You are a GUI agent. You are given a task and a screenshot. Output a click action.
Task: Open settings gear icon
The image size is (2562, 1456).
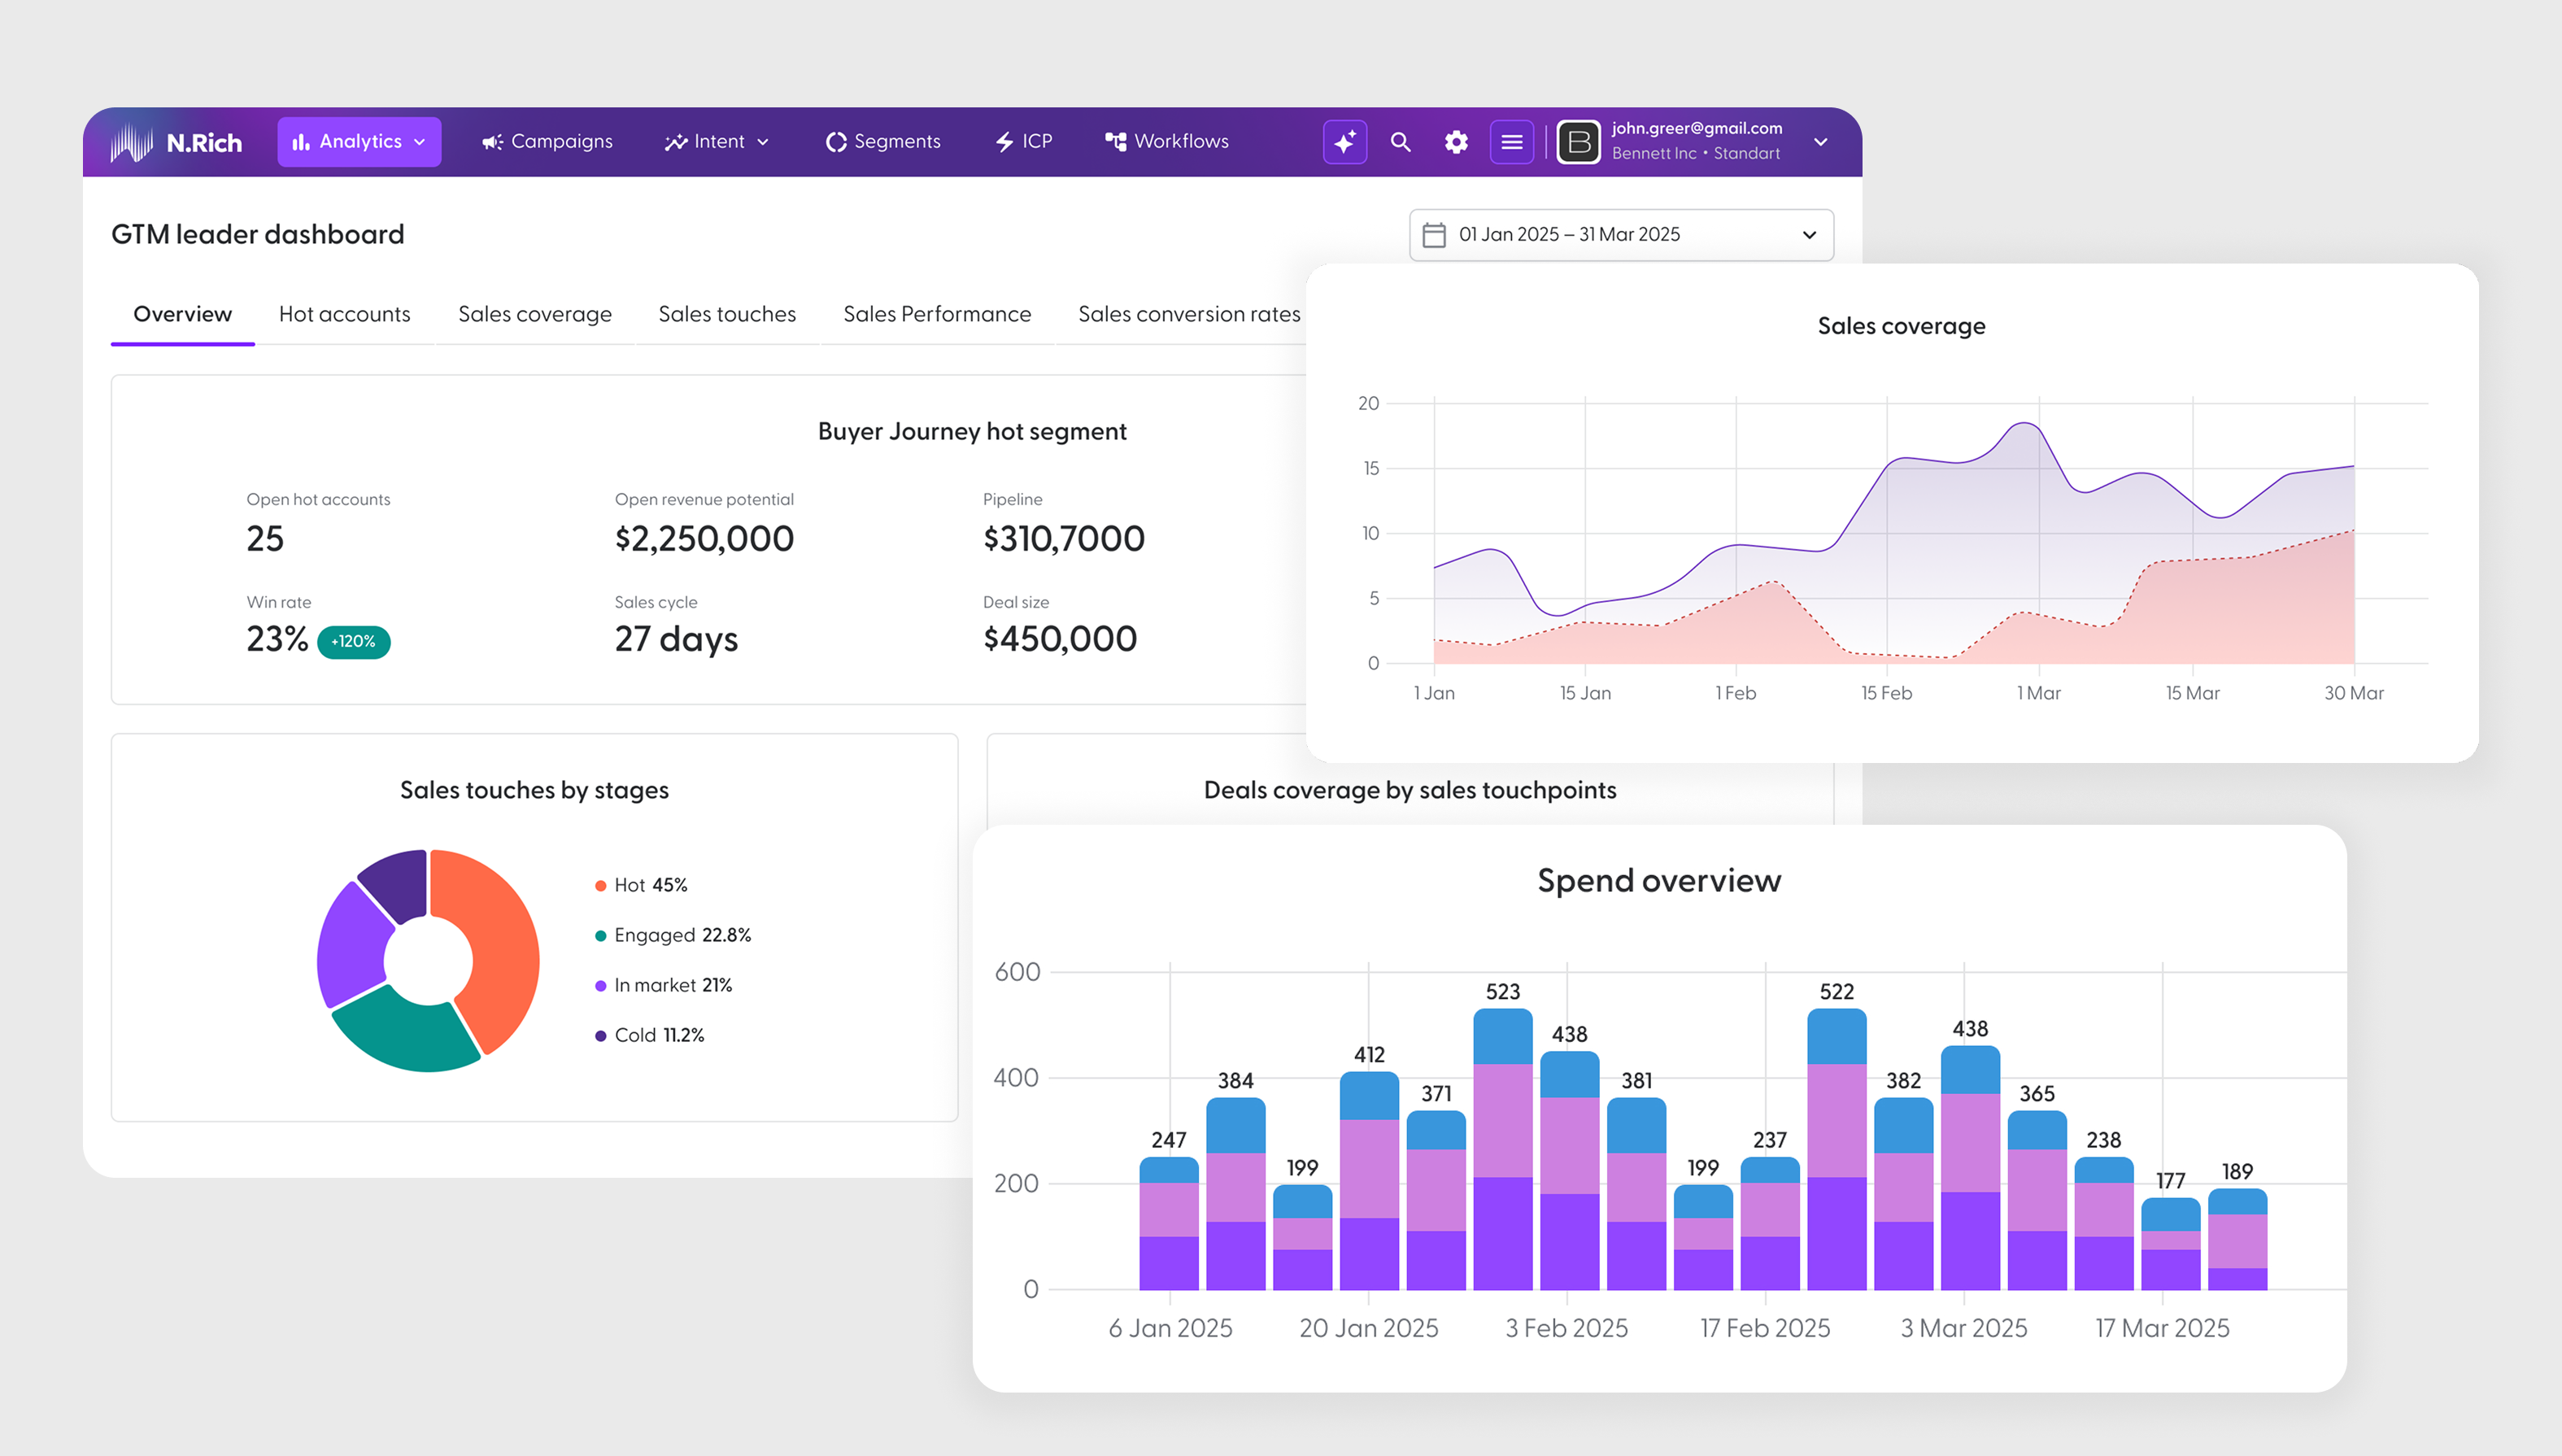point(1455,142)
